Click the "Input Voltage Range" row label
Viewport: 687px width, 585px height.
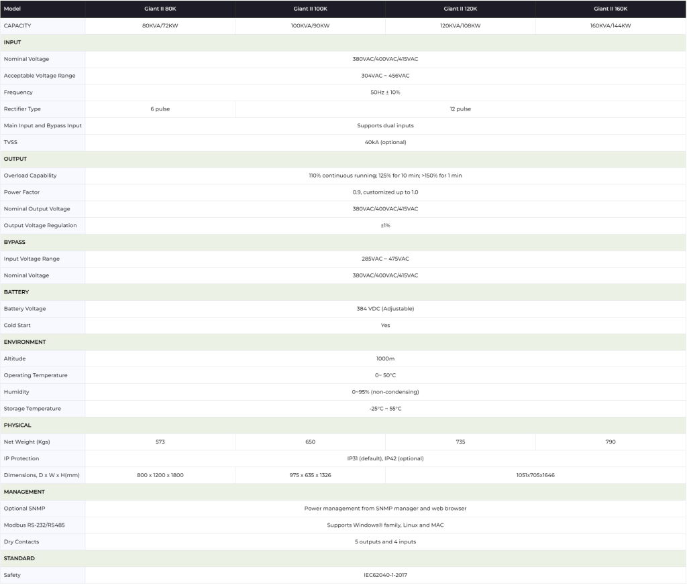coord(32,259)
